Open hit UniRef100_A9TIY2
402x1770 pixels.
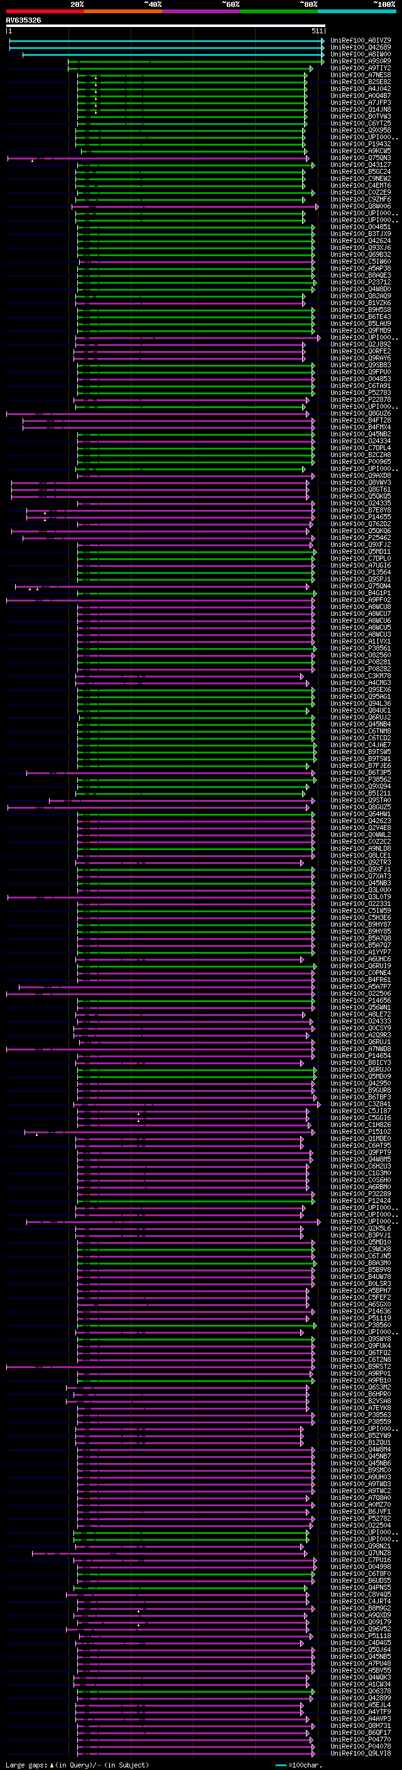click(360, 68)
